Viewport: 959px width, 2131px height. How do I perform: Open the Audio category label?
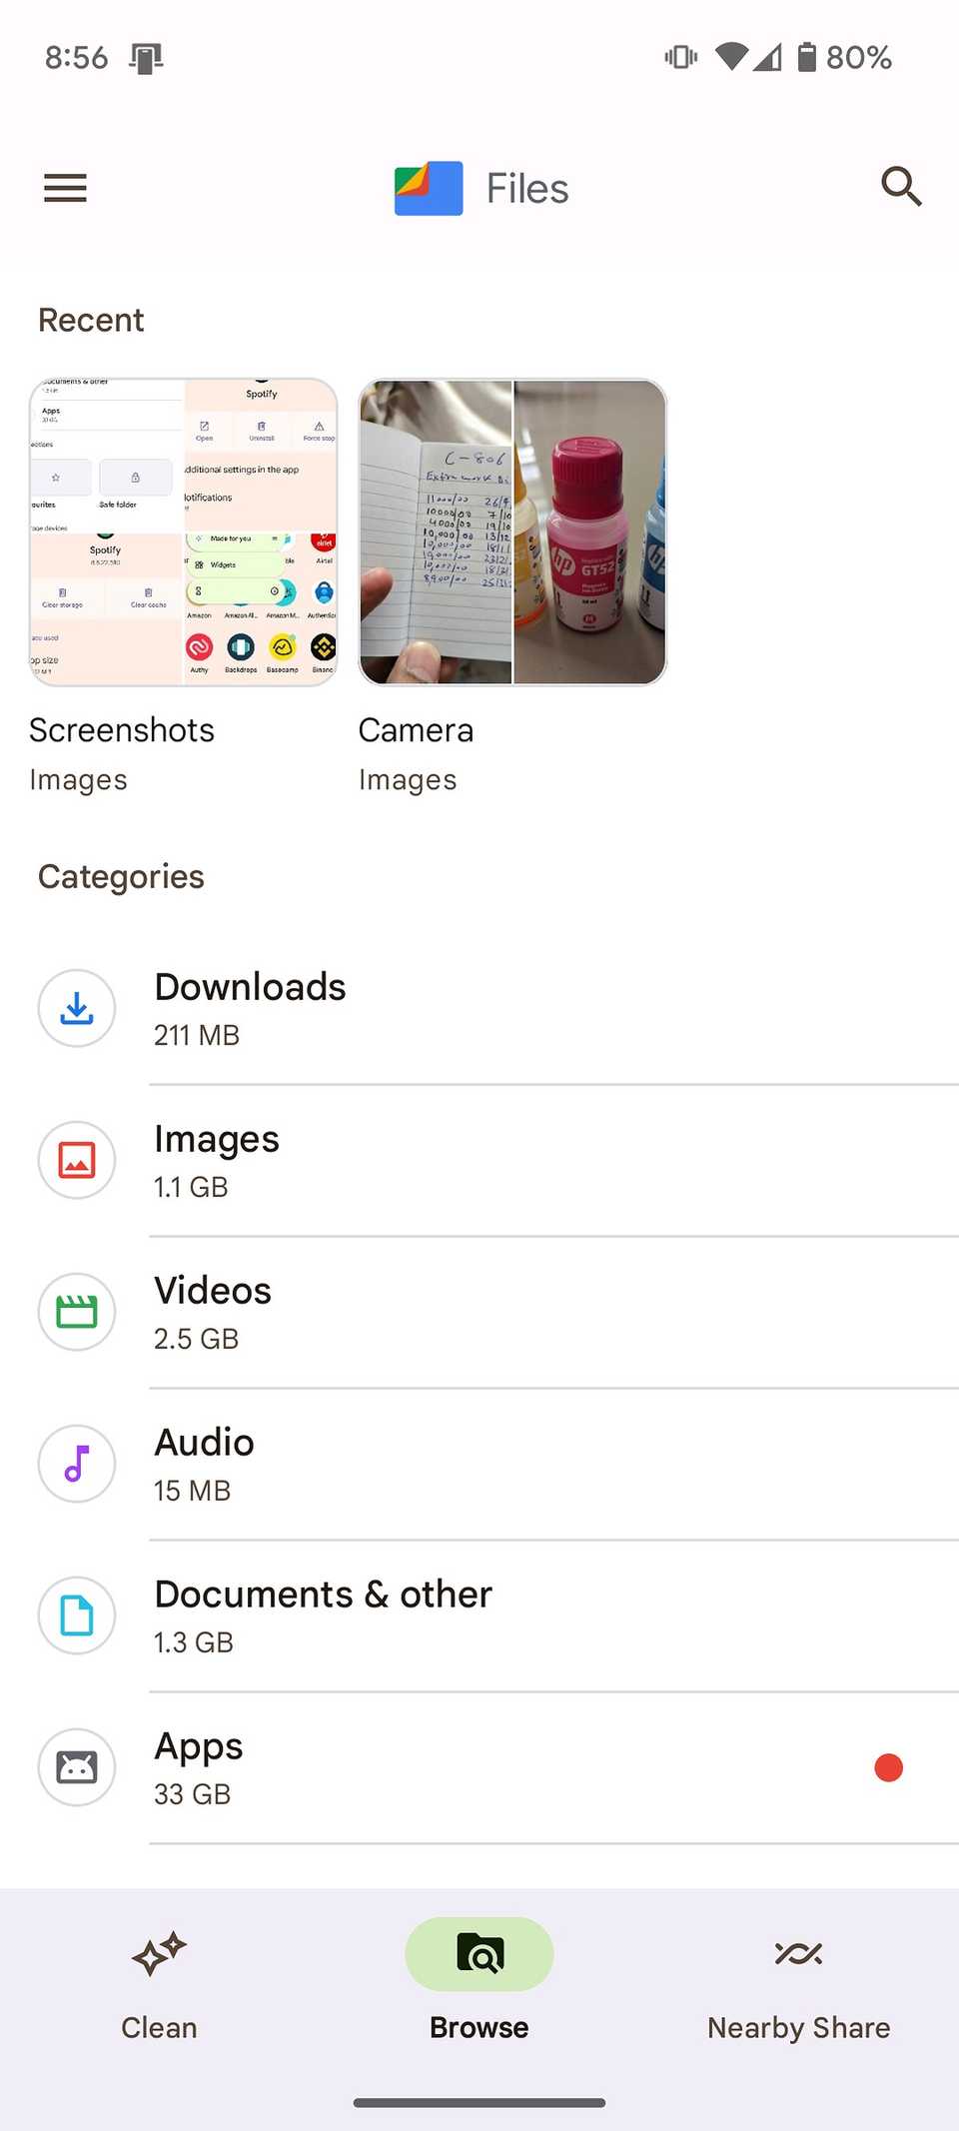click(204, 1443)
